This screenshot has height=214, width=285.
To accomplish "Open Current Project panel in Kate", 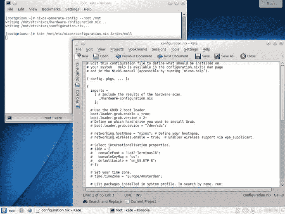I will point(141,202).
